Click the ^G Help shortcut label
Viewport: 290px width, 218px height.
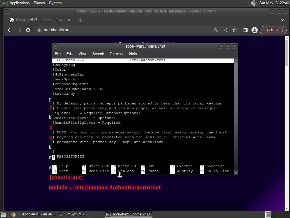(60, 166)
